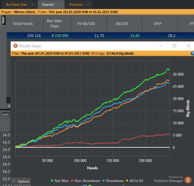Expand the Options panel

point(21,181)
